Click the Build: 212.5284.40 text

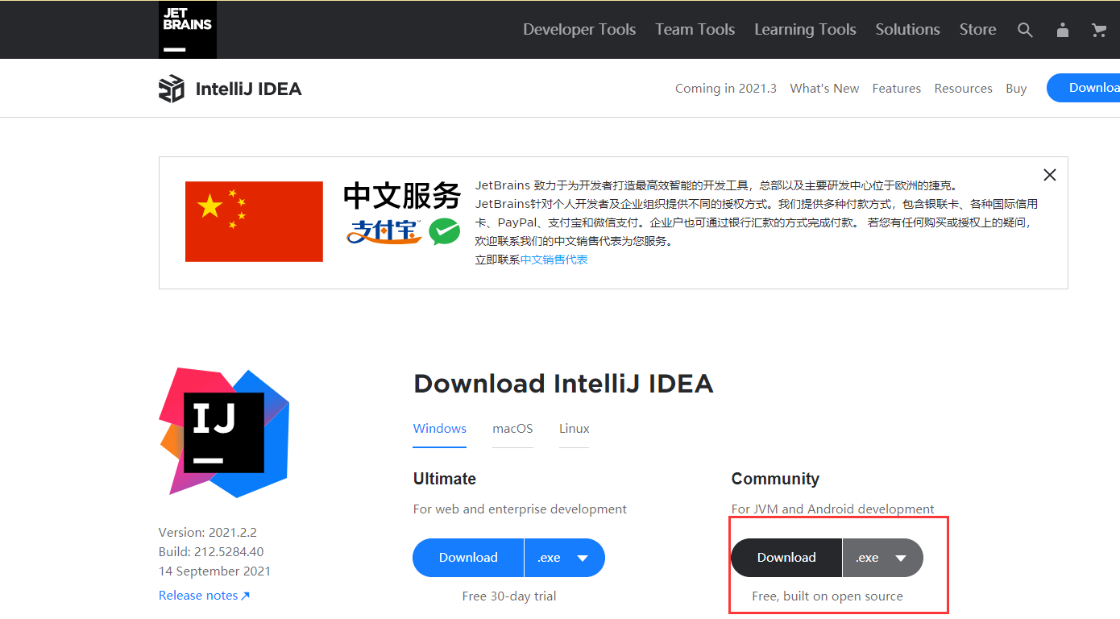point(211,552)
